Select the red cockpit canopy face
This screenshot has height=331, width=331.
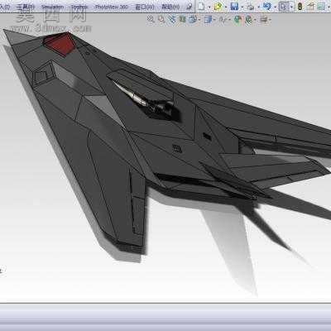coord(61,44)
